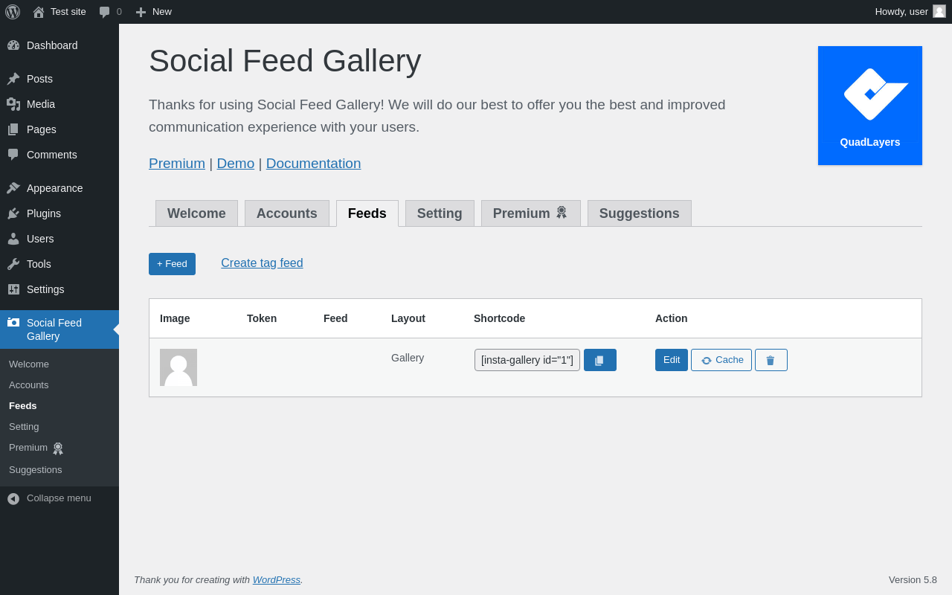The height and width of the screenshot is (595, 952).
Task: Go to Appearance settings
Action: tap(54, 188)
